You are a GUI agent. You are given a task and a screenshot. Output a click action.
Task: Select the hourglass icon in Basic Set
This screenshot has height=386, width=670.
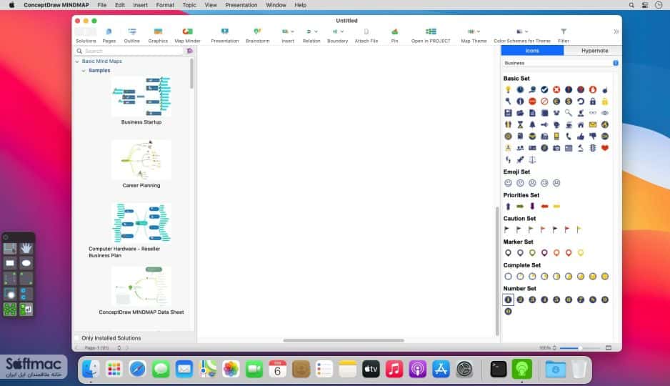(520, 125)
